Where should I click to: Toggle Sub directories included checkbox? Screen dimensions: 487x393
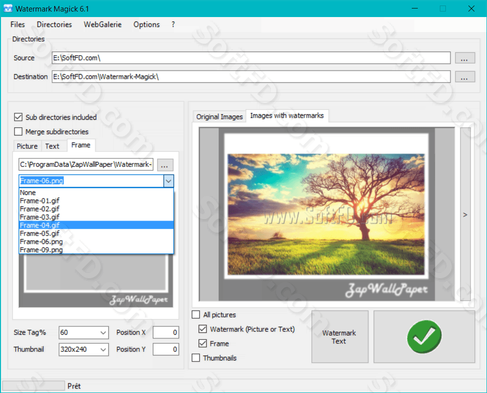(19, 117)
